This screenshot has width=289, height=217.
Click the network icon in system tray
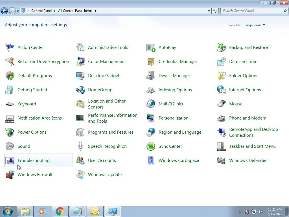(x=254, y=212)
